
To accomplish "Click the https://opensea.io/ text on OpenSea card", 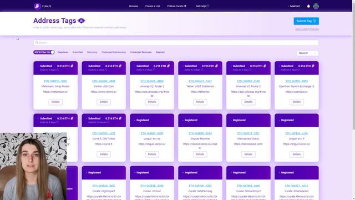I will tap(297, 92).
